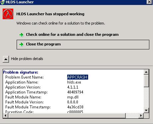Image resolution: width=153 pixels, height=124 pixels.
Task: Close the HLDS Launcher dialog window
Action: (149, 2)
